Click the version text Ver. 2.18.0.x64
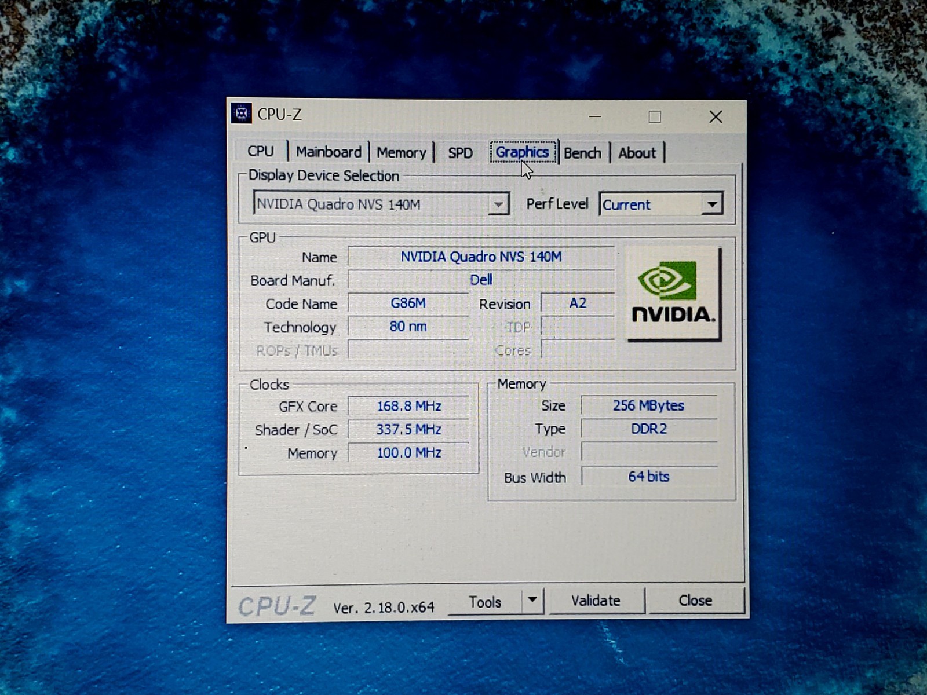The height and width of the screenshot is (695, 927). pyautogui.click(x=384, y=608)
